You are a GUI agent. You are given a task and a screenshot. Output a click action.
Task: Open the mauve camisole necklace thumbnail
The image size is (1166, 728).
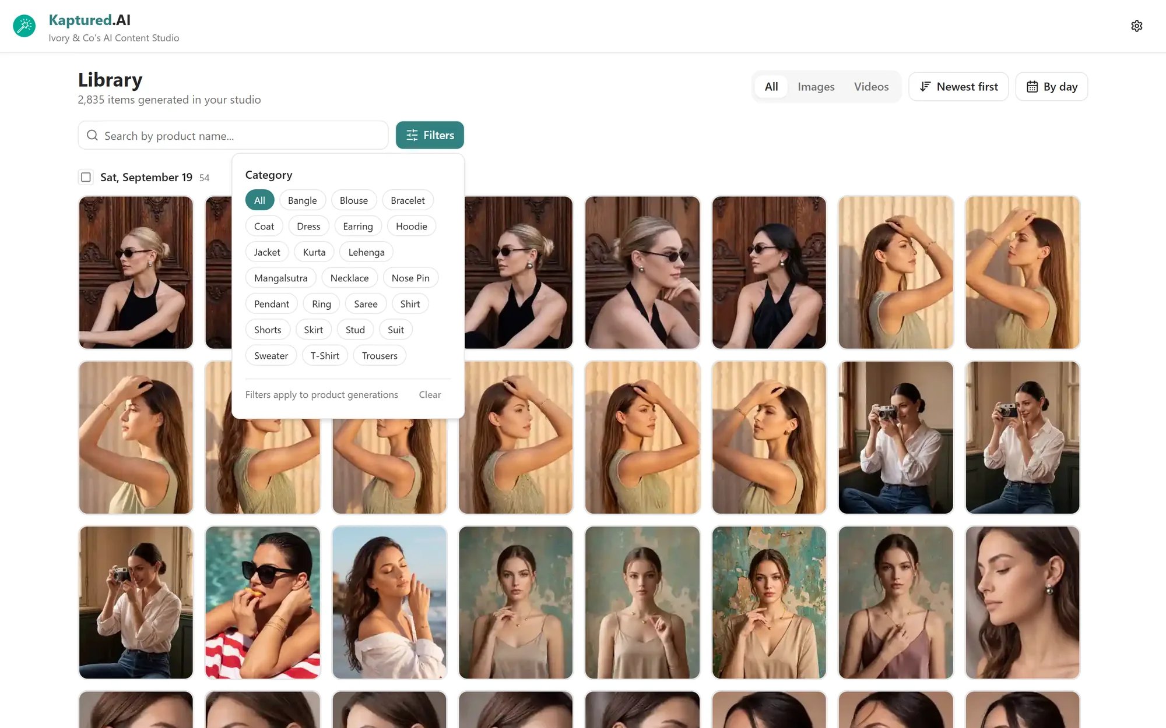(x=895, y=602)
